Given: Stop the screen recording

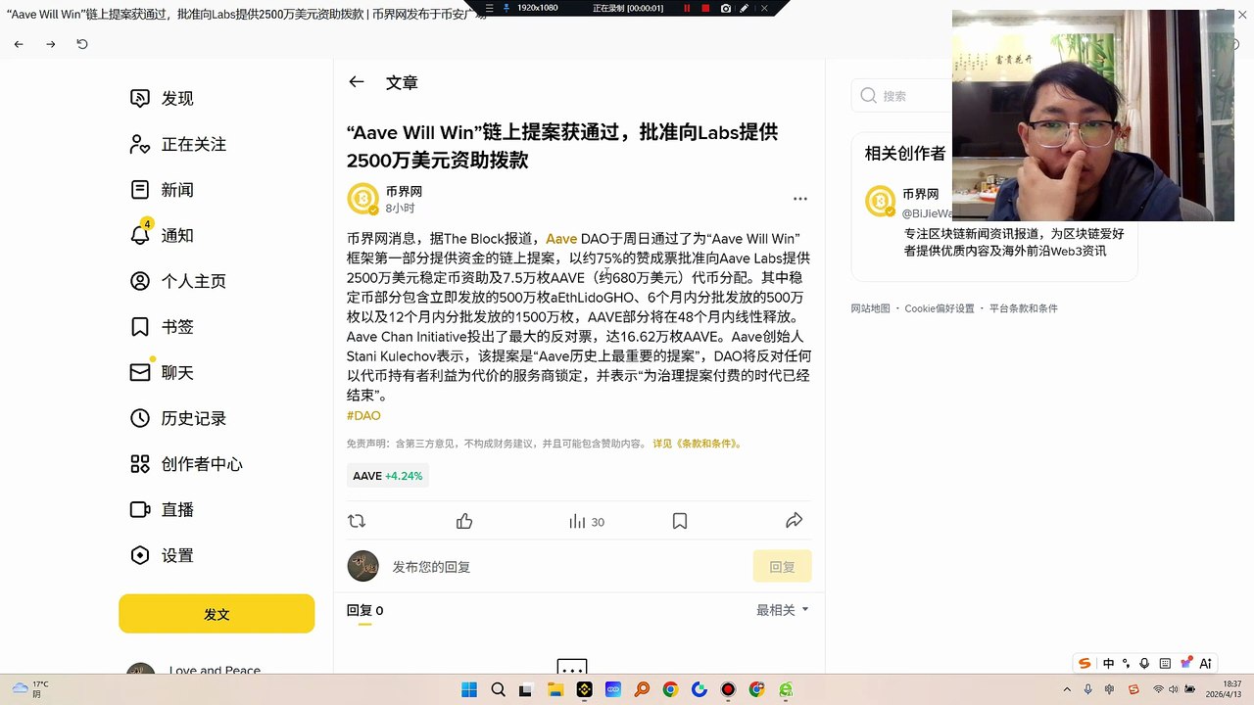Looking at the screenshot, I should (705, 8).
